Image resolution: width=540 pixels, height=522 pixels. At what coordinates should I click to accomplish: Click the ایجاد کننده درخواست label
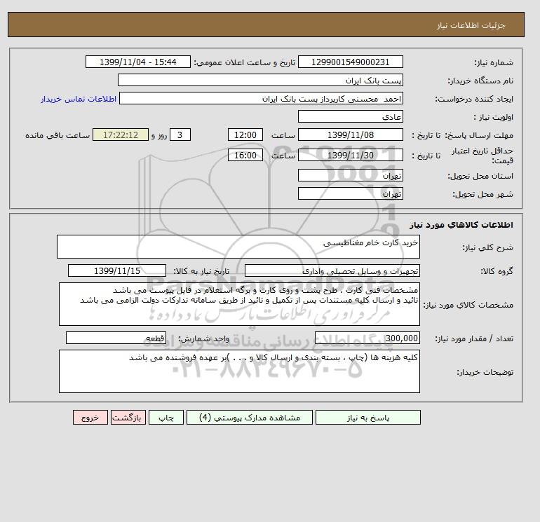(474, 99)
